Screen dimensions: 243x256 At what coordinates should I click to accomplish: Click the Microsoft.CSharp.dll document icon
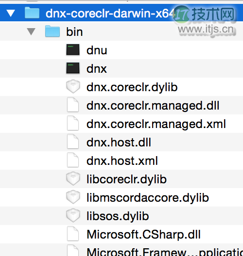(73, 234)
